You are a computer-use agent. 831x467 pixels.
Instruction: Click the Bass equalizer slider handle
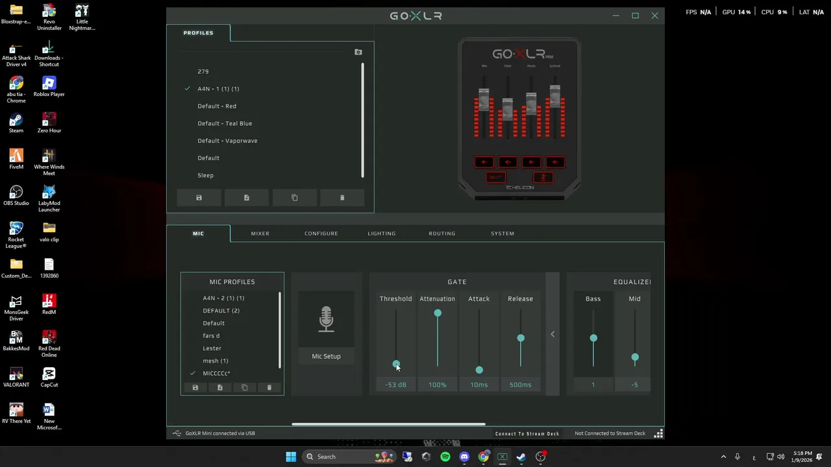click(593, 338)
